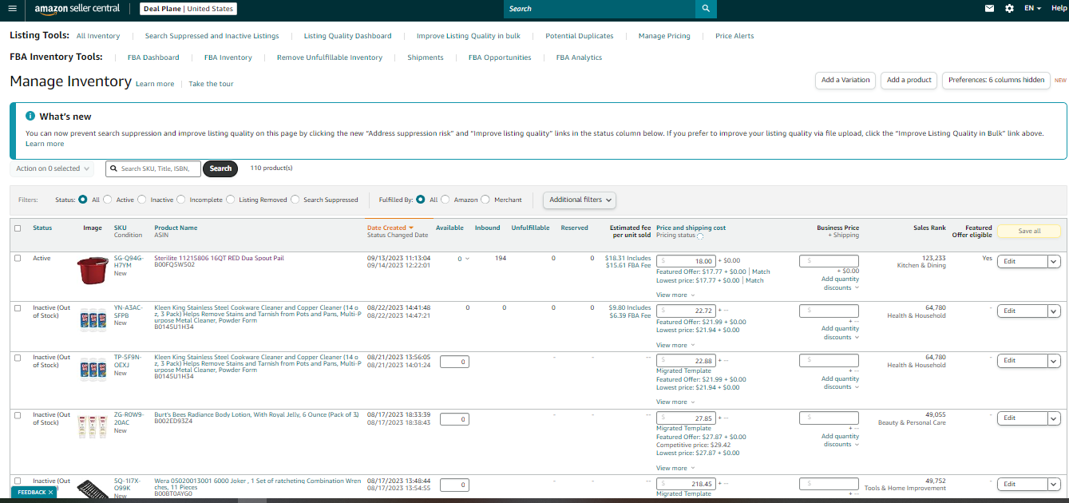
Task: Open Action on 0 selected dropdown
Action: pyautogui.click(x=53, y=168)
